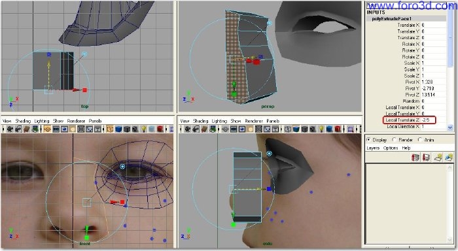Click Pivot Y value field
Screen dimensions: 458x251
coord(433,88)
